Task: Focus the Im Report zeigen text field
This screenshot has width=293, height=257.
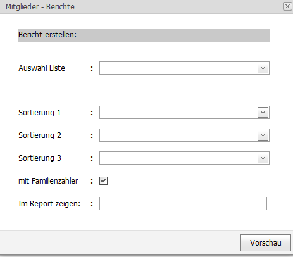Action: point(183,204)
